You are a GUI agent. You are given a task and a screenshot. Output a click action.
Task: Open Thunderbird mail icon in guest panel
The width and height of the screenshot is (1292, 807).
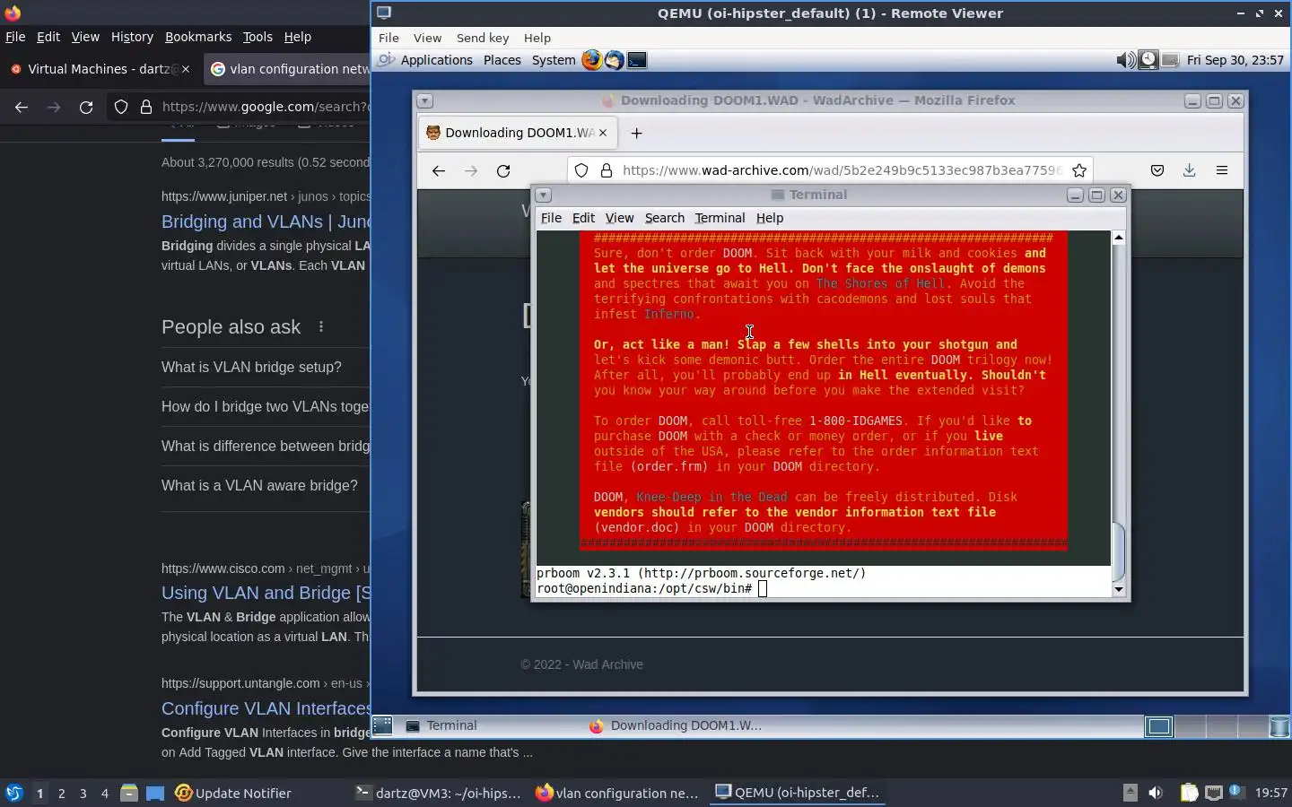pyautogui.click(x=615, y=60)
